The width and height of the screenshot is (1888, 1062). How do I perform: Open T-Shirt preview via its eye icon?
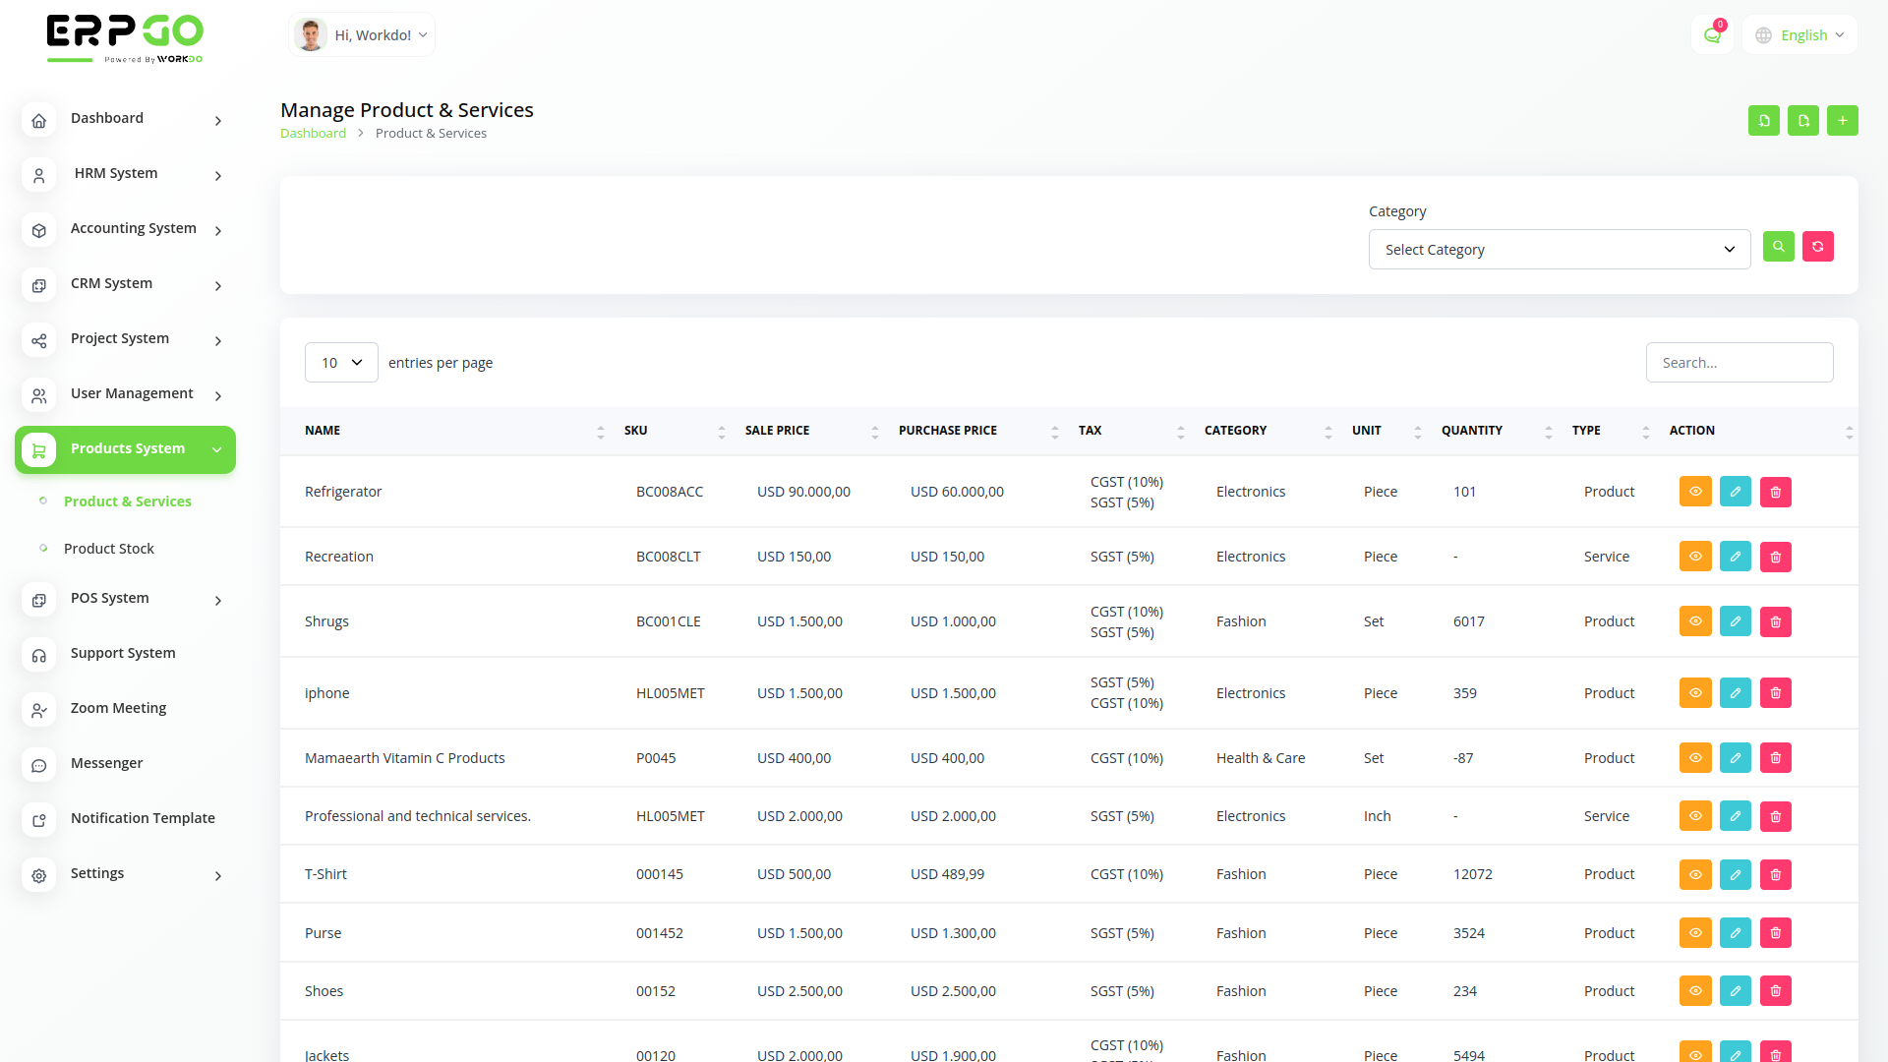1694,874
